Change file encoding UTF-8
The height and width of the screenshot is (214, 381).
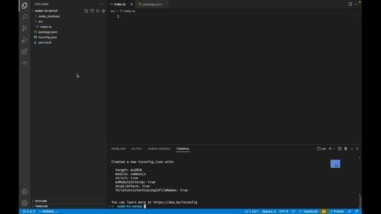point(283,212)
